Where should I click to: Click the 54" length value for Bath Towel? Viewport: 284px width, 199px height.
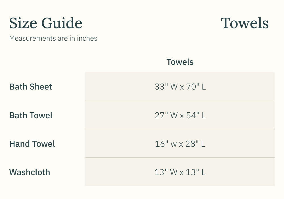click(193, 115)
